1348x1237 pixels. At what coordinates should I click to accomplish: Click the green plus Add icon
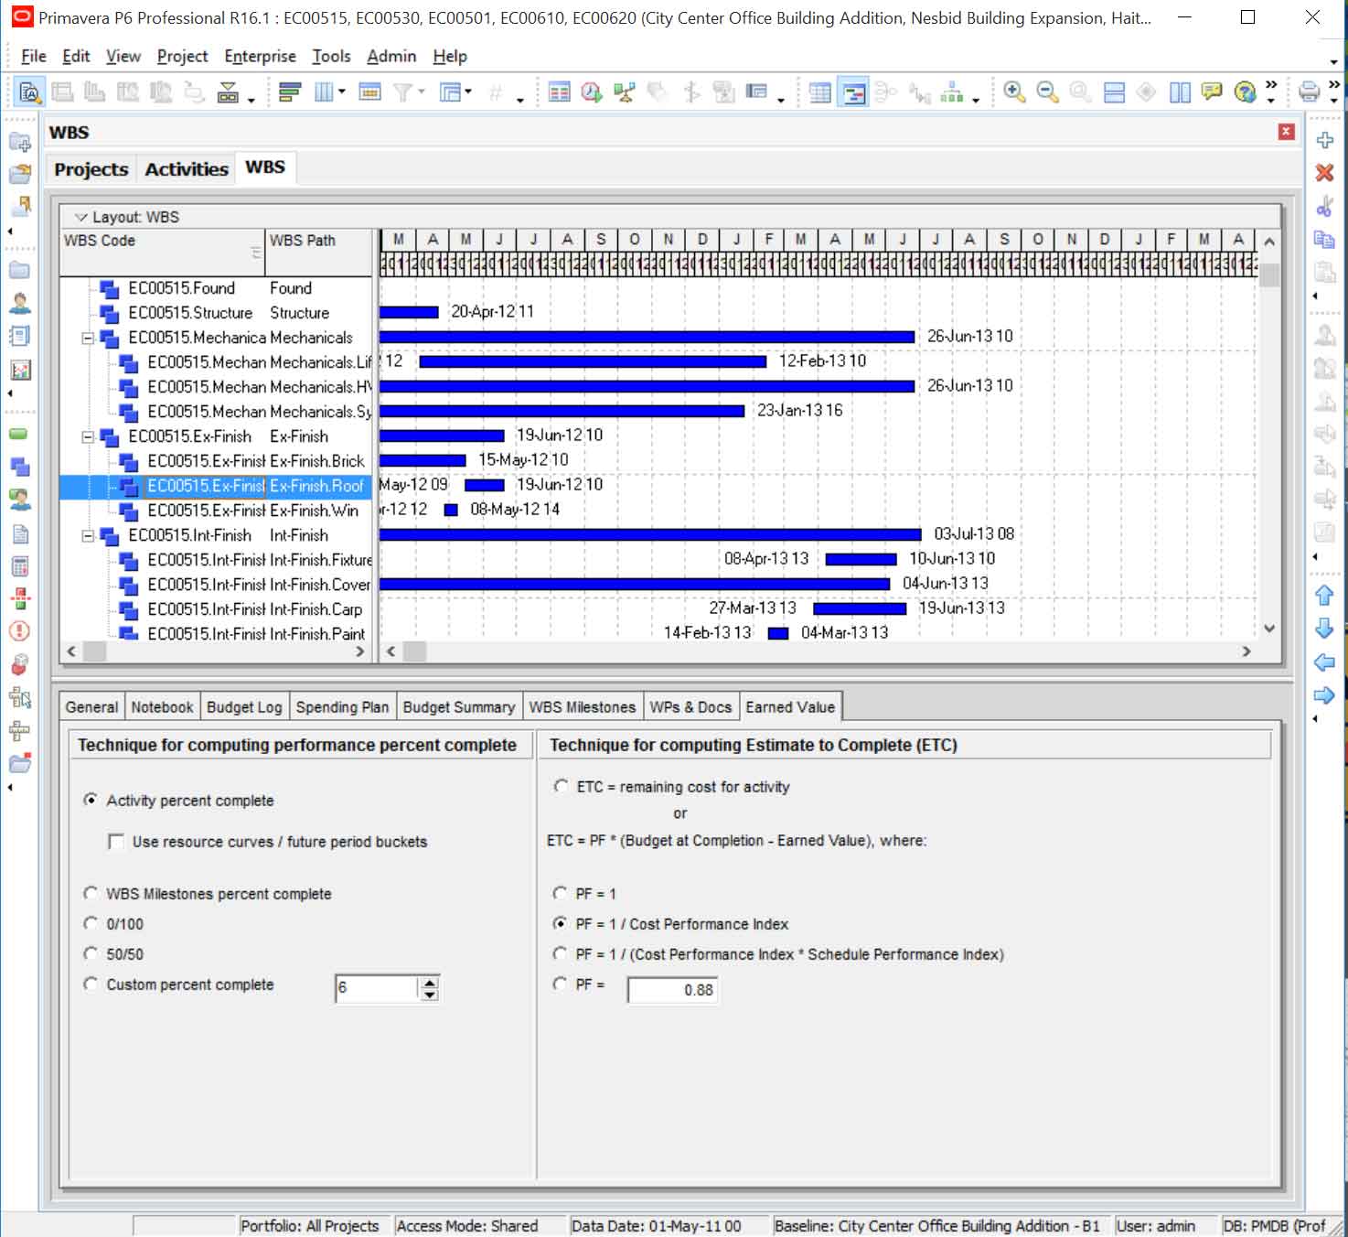pyautogui.click(x=1324, y=140)
